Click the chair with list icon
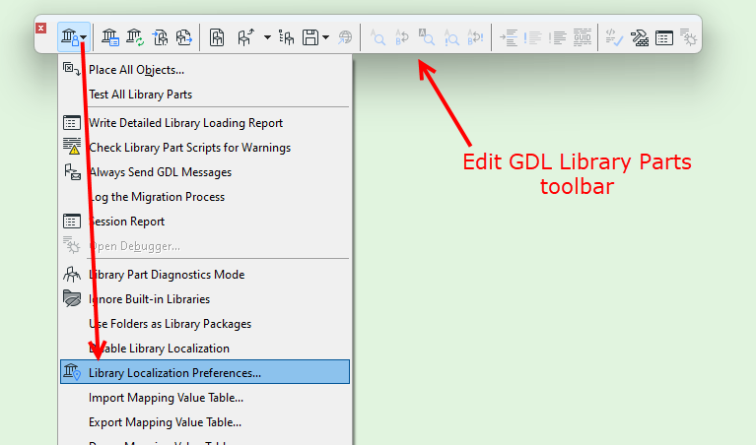The image size is (756, 445). [x=287, y=37]
